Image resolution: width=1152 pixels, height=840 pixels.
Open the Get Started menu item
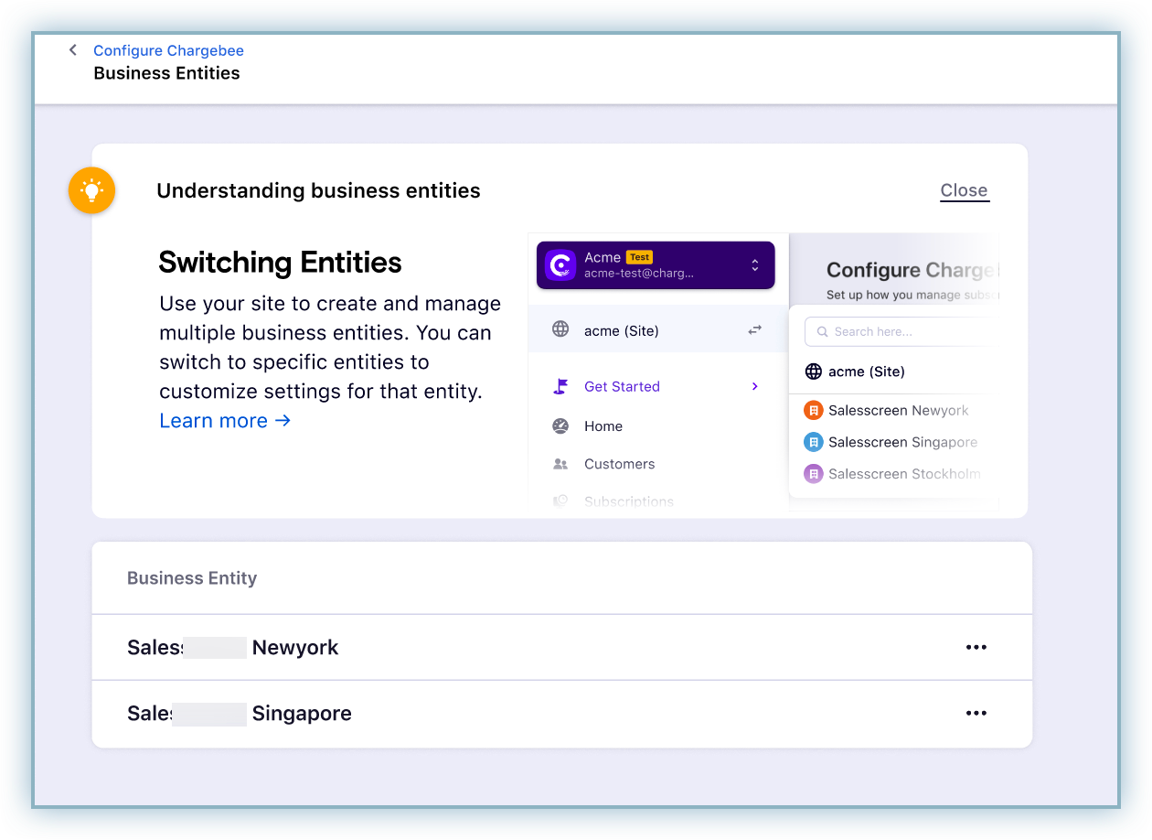pyautogui.click(x=622, y=386)
